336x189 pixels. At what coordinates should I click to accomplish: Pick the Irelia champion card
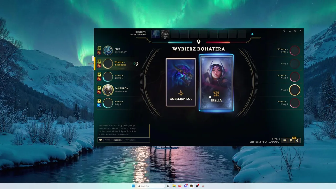216,83
